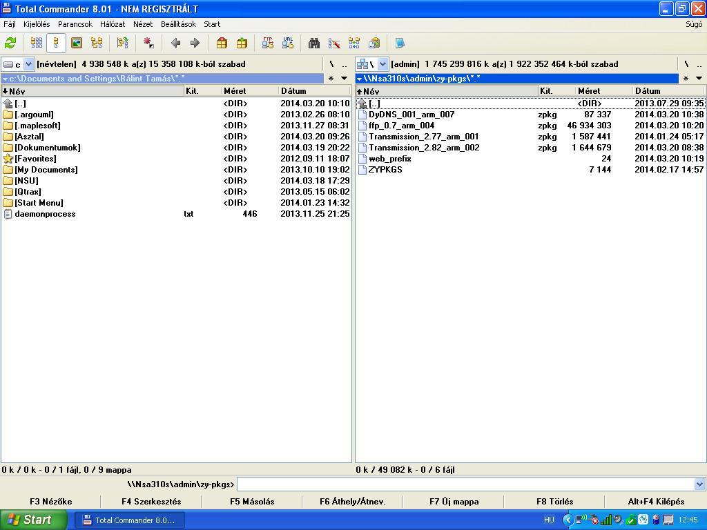Open the Fájl menu

10,24
